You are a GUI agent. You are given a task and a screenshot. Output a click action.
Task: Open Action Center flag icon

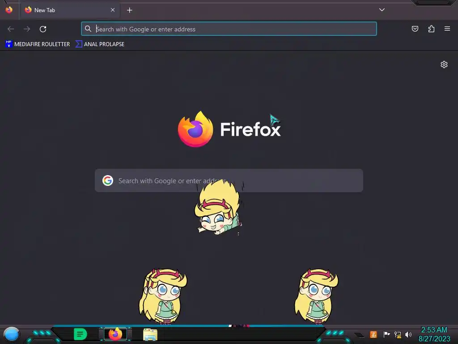point(386,334)
